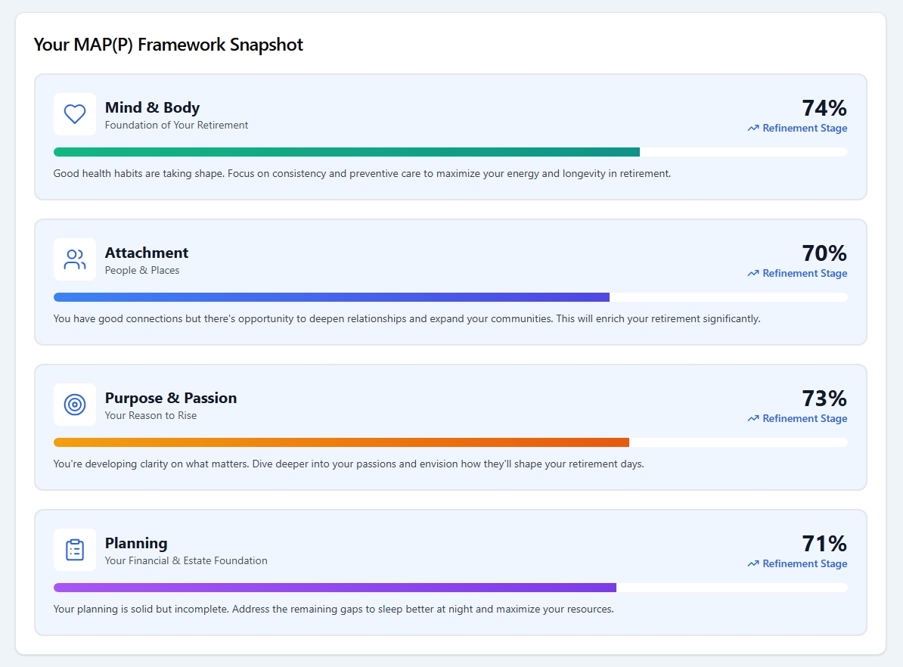Select the Mind & Body heading
903x667 pixels.
point(152,107)
